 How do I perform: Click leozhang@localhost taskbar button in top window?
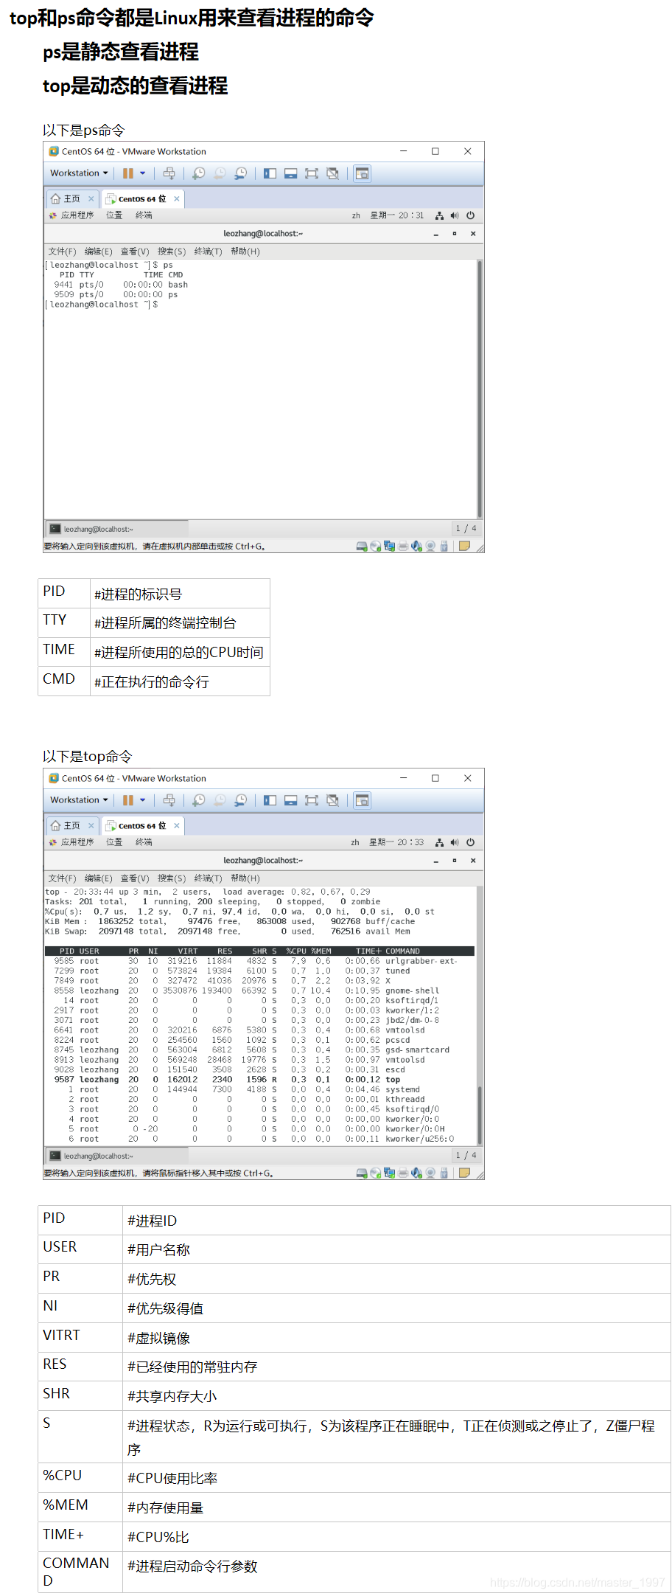coord(118,1156)
